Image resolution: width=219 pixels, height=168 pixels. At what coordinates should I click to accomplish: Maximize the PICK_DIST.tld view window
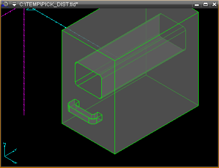pyautogui.click(x=205, y=4)
